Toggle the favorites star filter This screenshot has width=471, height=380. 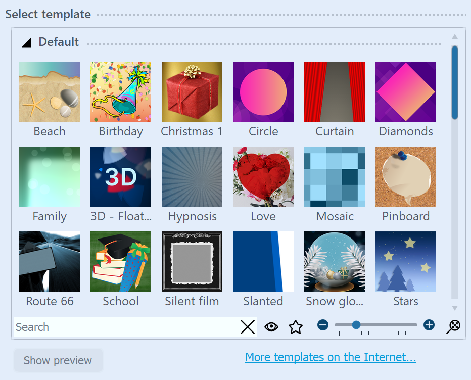(x=295, y=327)
